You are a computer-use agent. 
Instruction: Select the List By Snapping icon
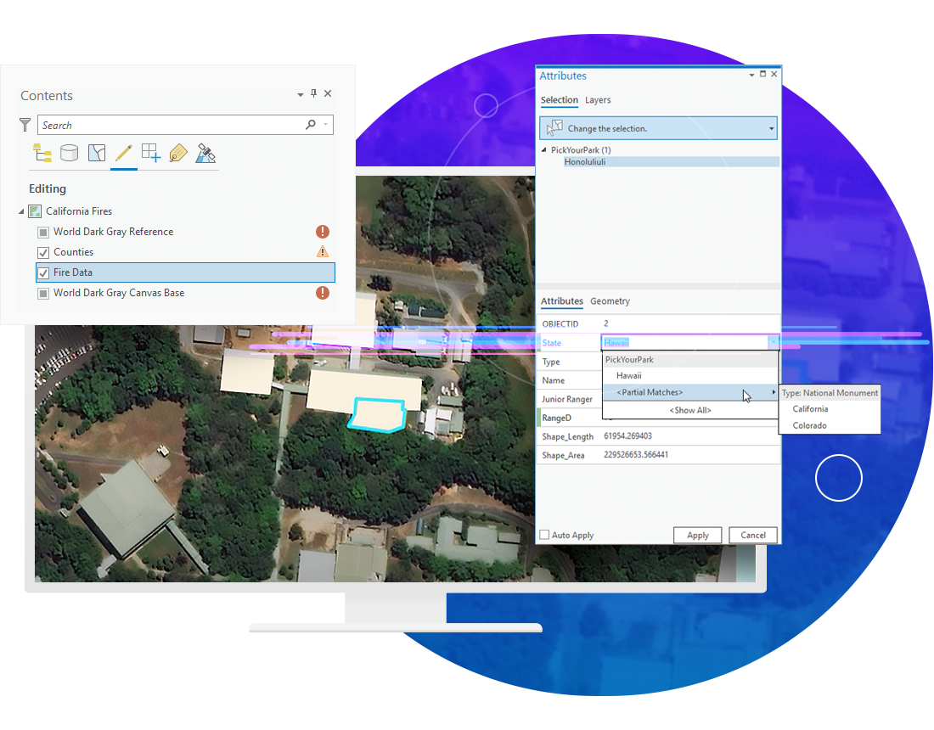click(151, 154)
